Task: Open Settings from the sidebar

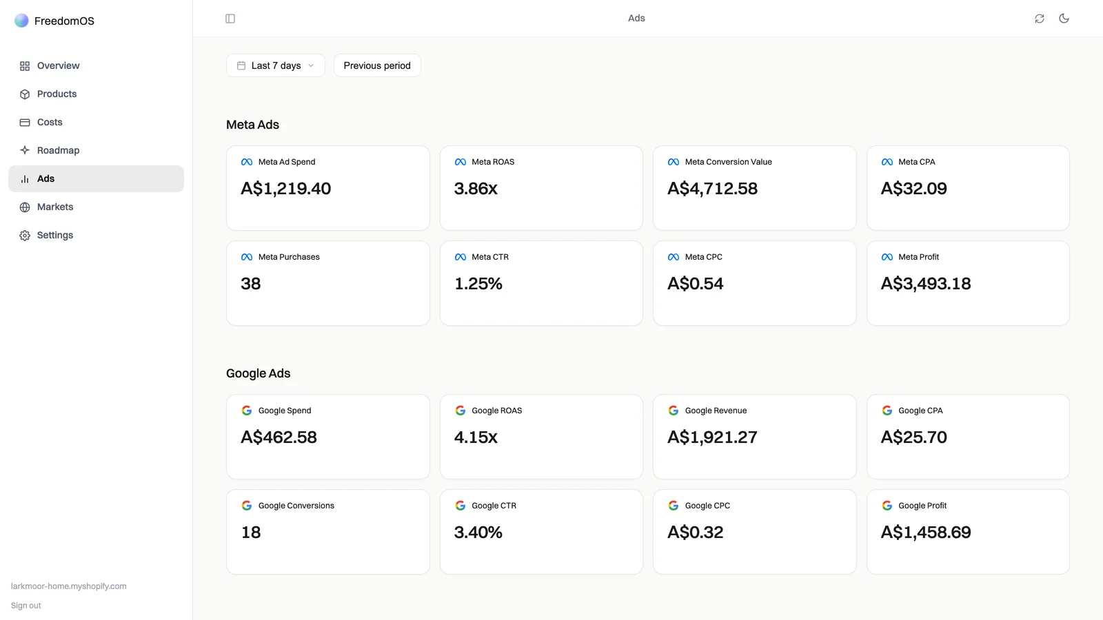Action: (x=96, y=236)
